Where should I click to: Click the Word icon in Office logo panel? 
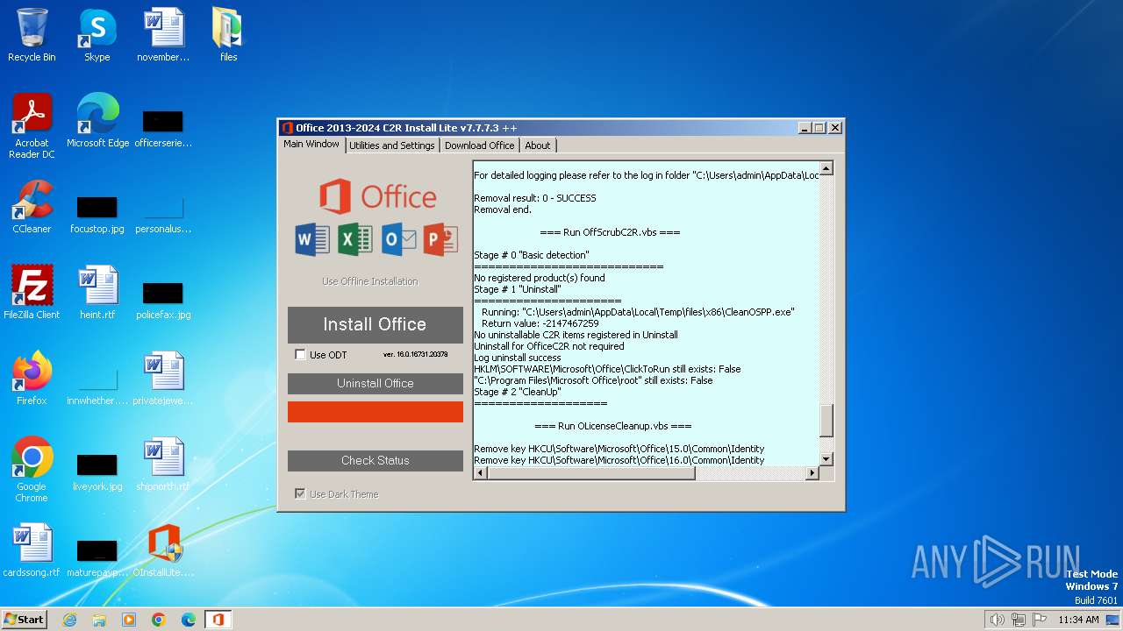point(312,239)
